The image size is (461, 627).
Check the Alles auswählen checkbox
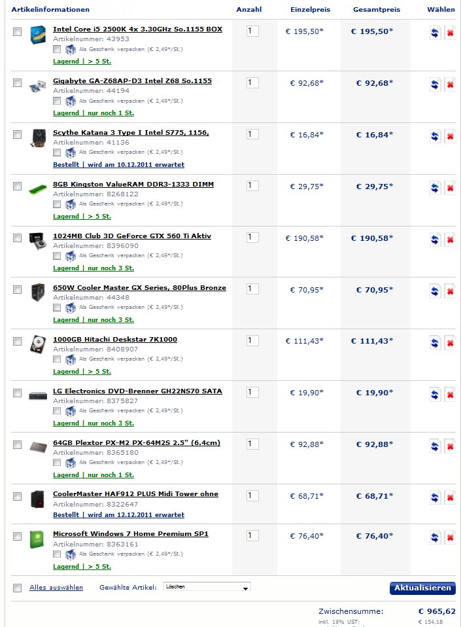(x=17, y=588)
